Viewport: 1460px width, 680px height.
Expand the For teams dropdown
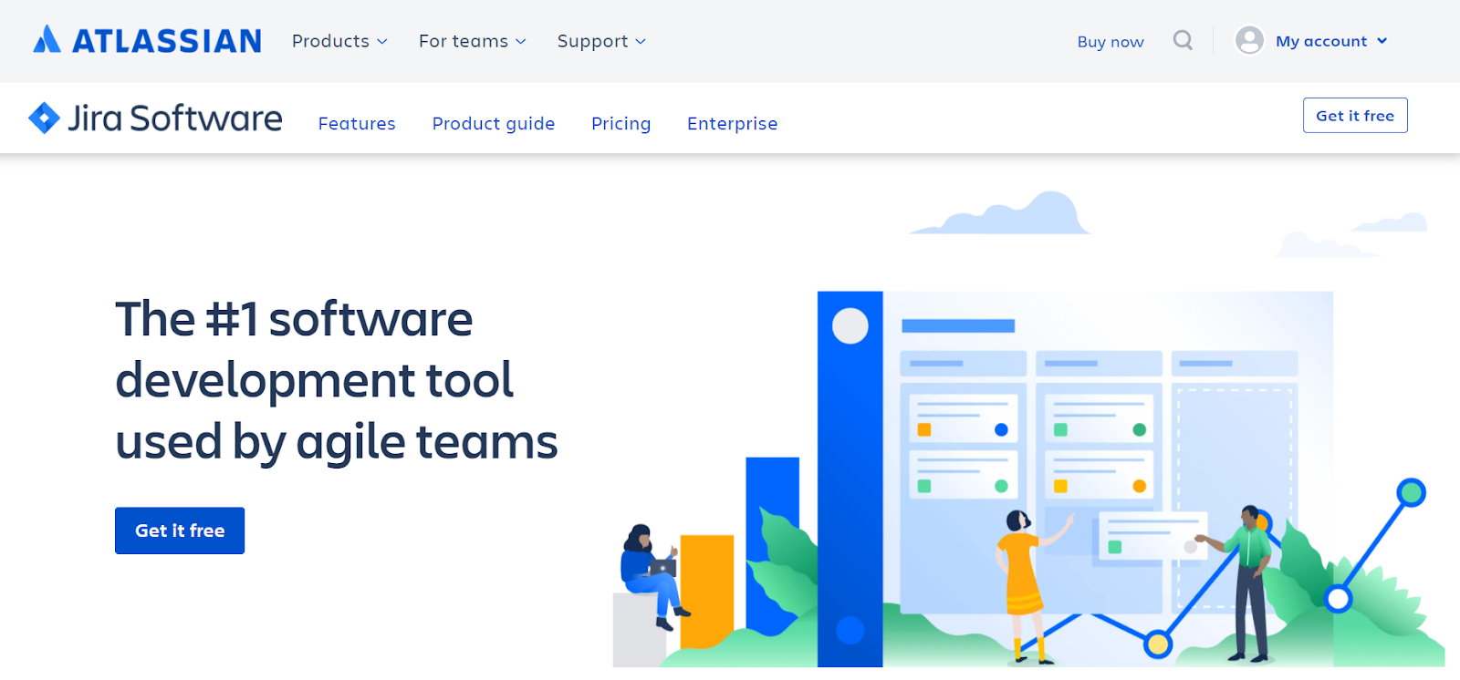click(473, 41)
